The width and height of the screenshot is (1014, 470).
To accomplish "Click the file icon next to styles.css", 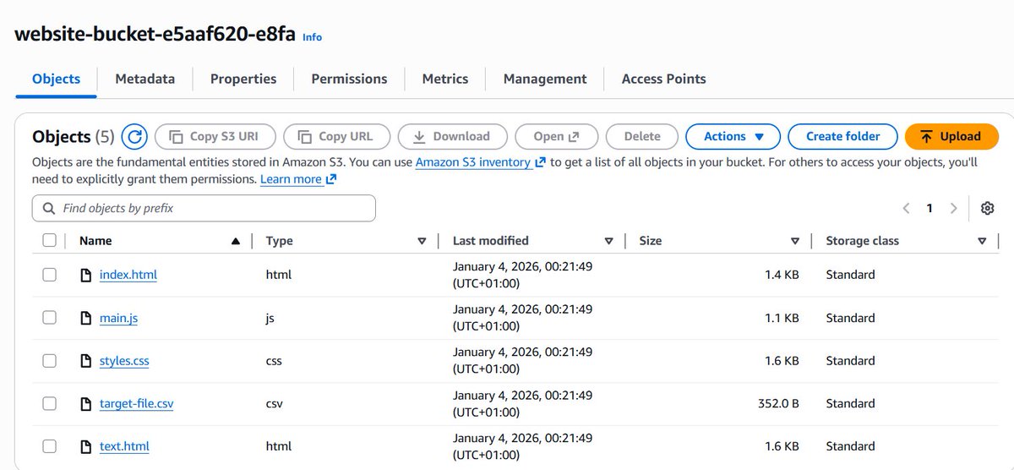I will coord(84,361).
